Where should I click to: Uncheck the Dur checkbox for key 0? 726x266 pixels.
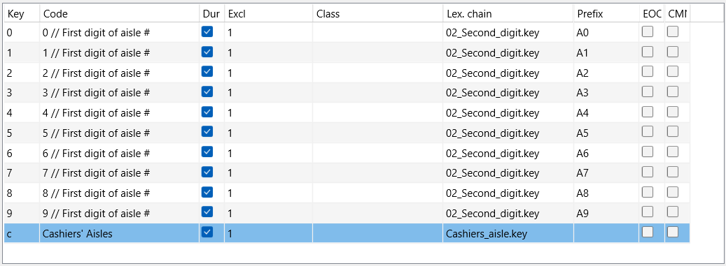207,32
